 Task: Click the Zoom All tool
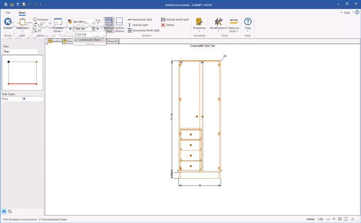click(x=37, y=30)
